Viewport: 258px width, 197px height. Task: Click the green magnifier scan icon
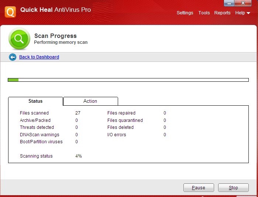pos(19,39)
